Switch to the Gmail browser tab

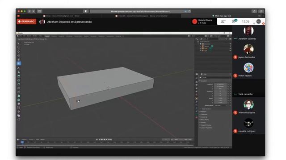click(x=61, y=16)
